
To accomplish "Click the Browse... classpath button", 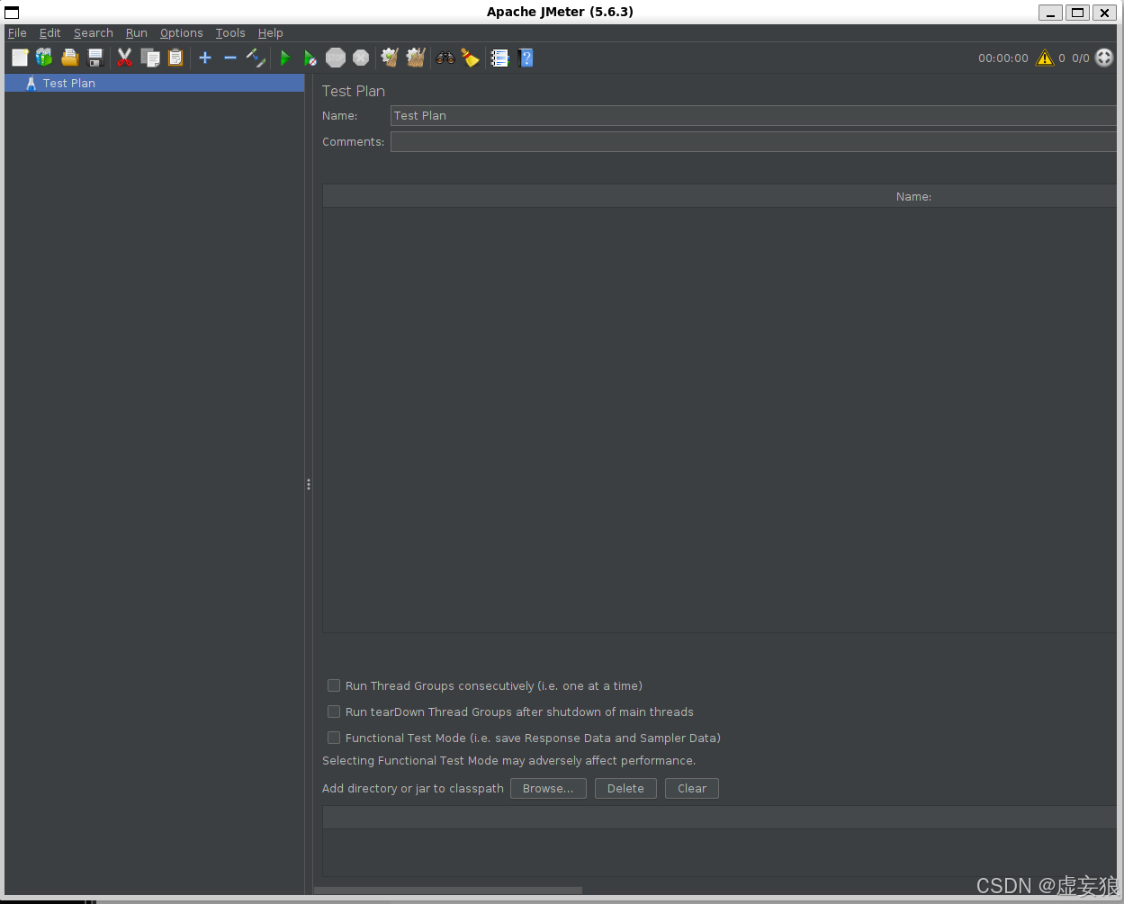I will 548,788.
